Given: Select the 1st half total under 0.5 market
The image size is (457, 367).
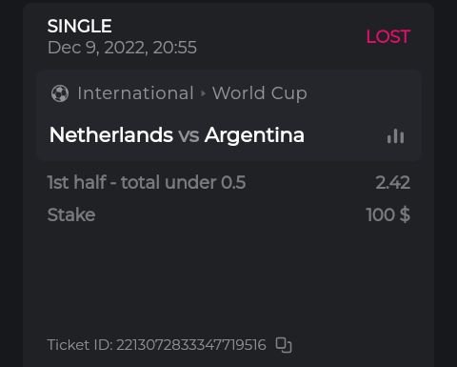Looking at the screenshot, I should (147, 182).
